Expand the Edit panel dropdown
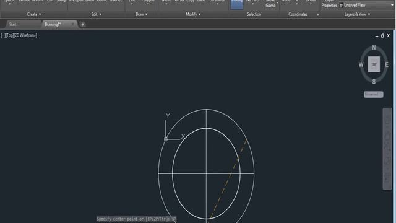The width and height of the screenshot is (396, 223). tap(97, 14)
